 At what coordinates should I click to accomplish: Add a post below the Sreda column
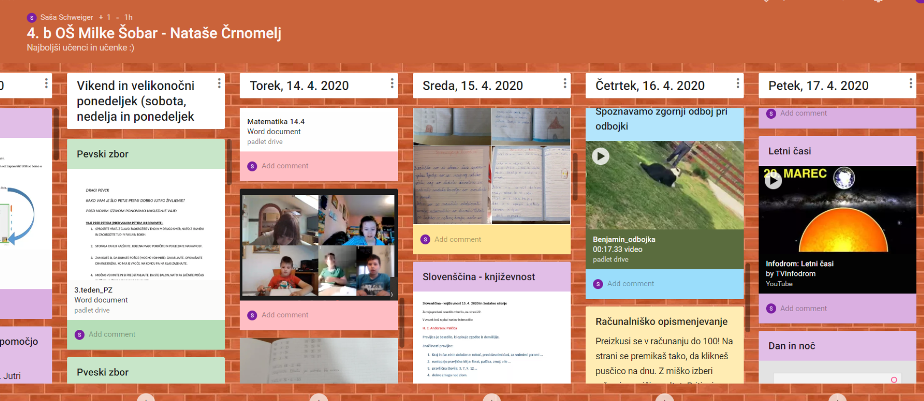tap(491, 397)
